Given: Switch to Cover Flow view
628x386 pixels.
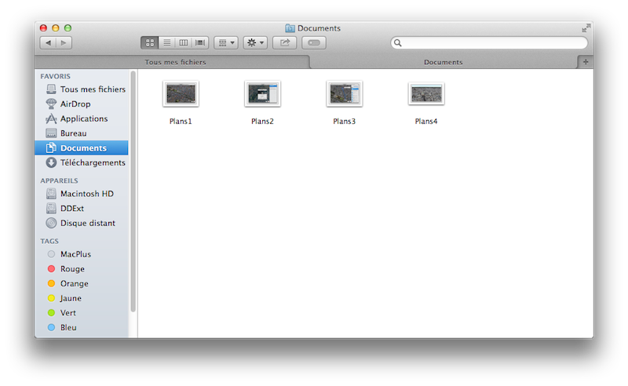Looking at the screenshot, I should pos(200,42).
